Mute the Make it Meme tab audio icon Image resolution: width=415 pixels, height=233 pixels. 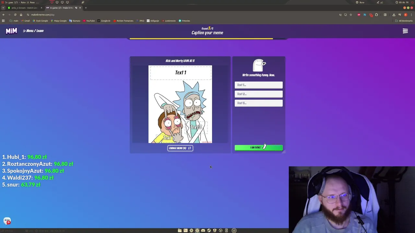click(76, 8)
